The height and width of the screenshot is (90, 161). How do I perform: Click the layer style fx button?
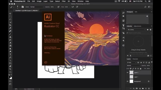click(x=134, y=88)
